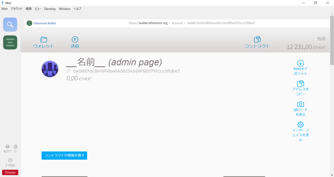Restore the Mist window size
The width and height of the screenshot is (334, 177).
[x=315, y=3]
